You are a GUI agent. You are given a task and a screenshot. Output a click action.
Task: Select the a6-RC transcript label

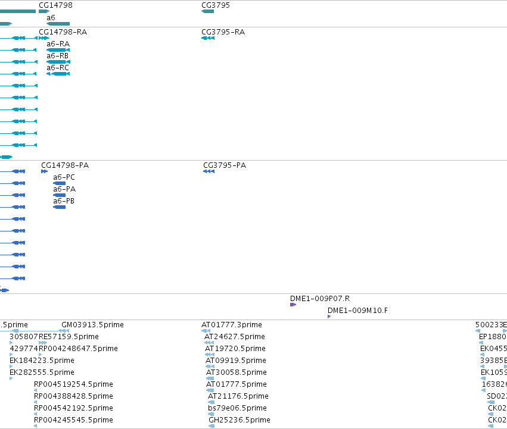58,68
